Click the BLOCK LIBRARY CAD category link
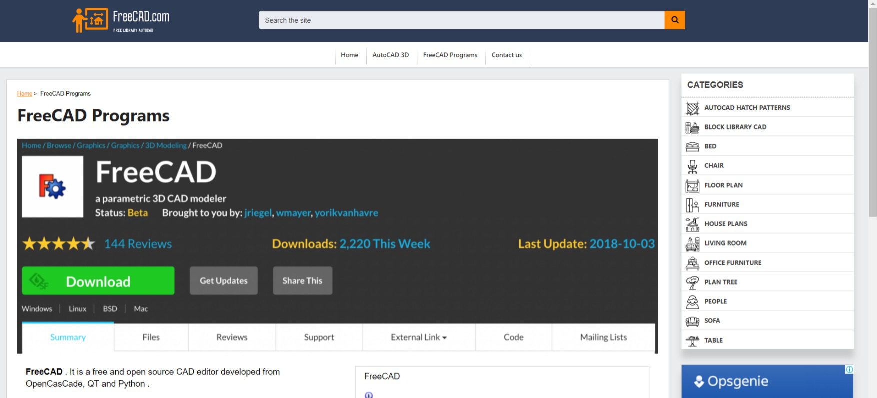 [x=735, y=127]
